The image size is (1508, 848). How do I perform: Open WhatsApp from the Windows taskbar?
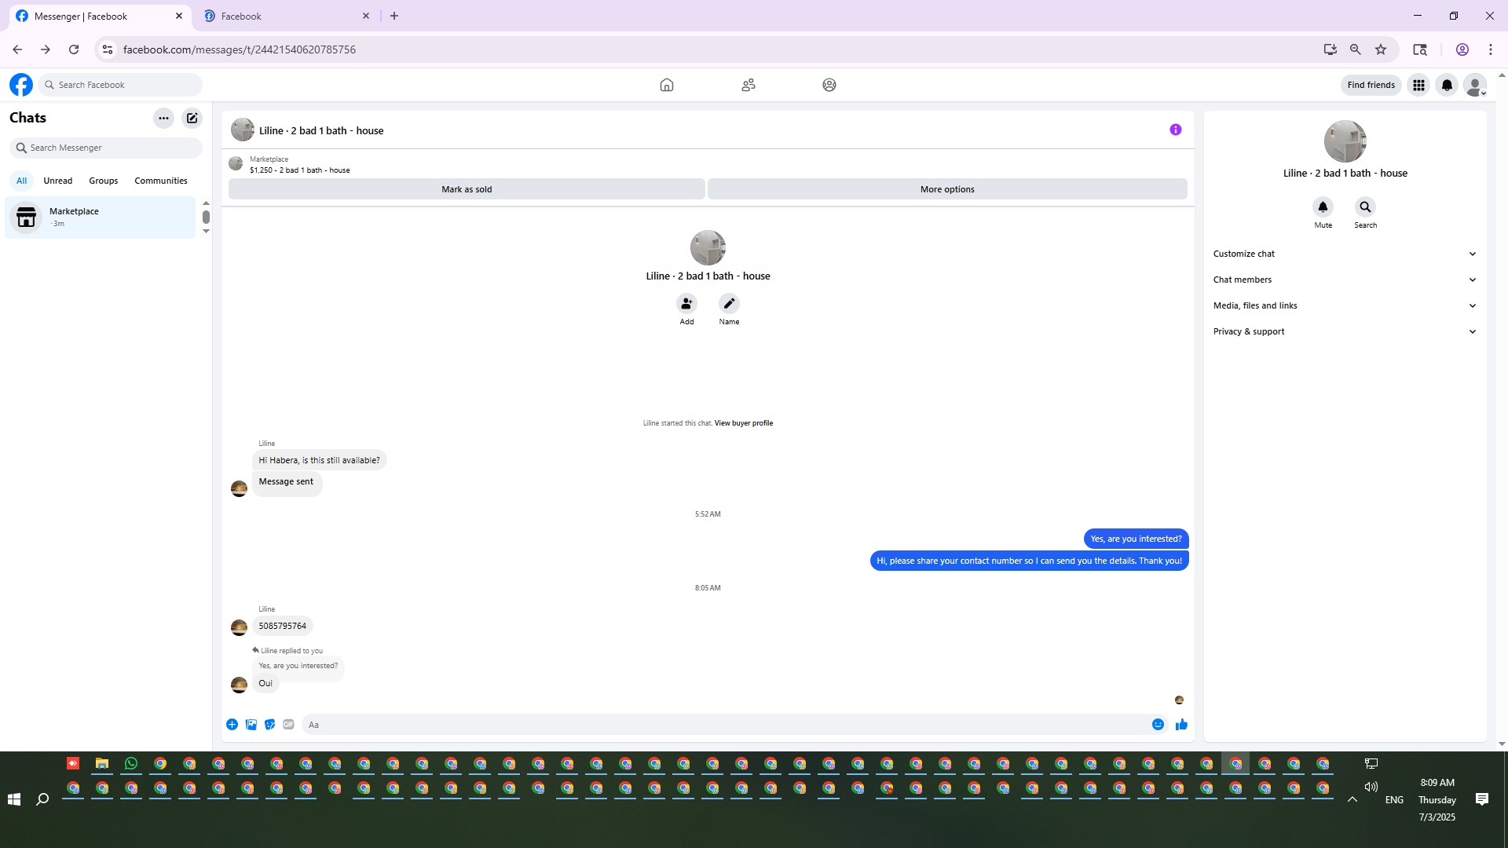(131, 763)
